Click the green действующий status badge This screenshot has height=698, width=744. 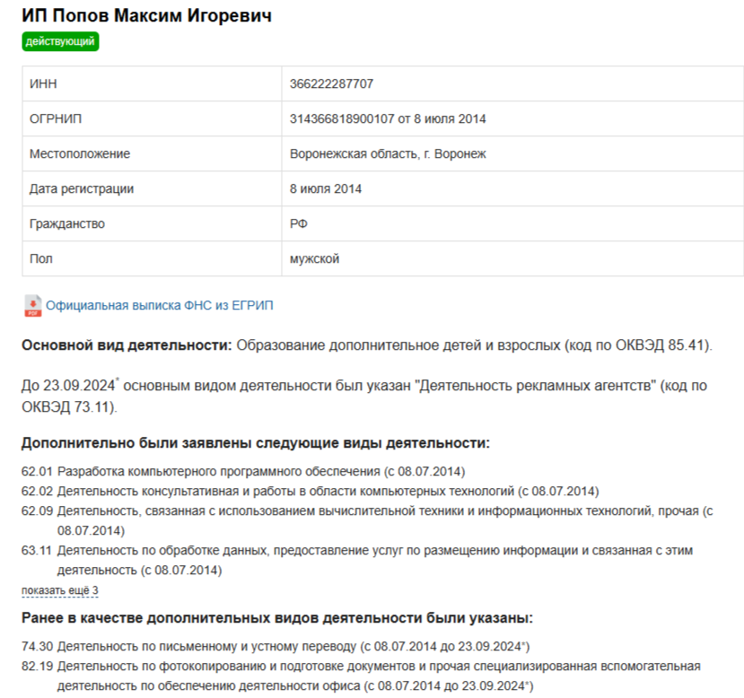[x=60, y=41]
